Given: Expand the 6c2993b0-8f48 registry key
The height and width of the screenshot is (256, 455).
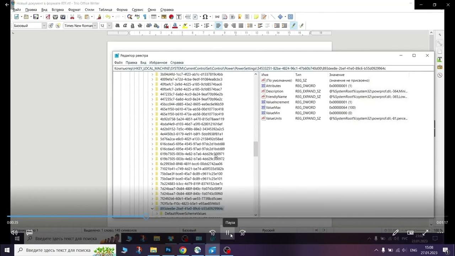Looking at the screenshot, I should pos(152,164).
